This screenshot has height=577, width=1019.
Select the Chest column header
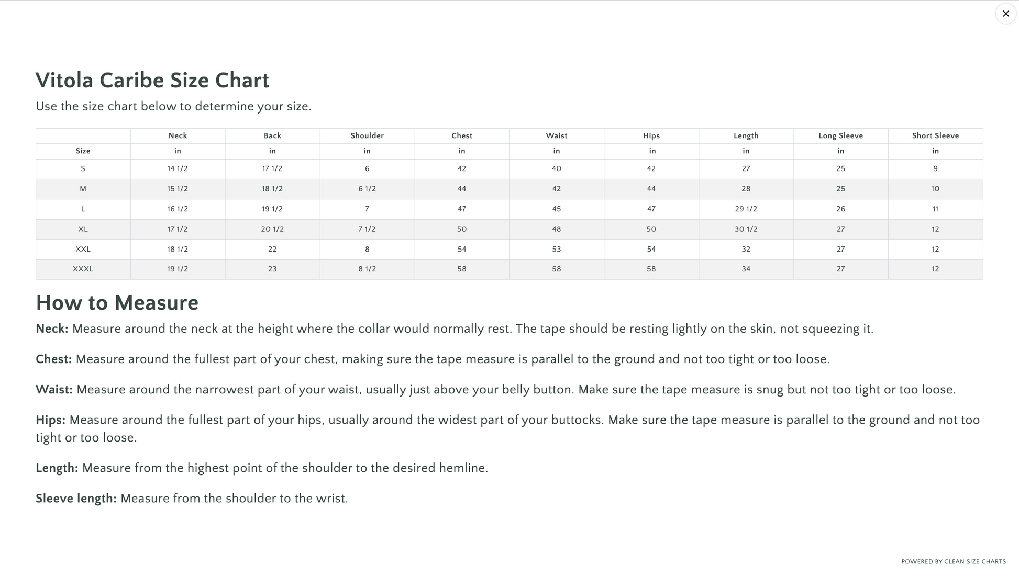[x=462, y=135]
